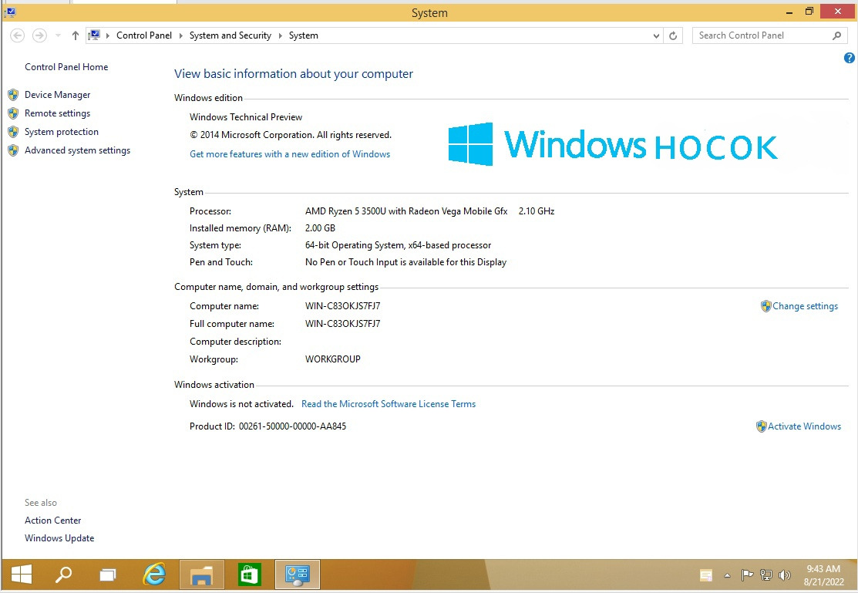Screen dimensions: 858x593
Task: Click WORKGROUP value text
Action: 333,359
